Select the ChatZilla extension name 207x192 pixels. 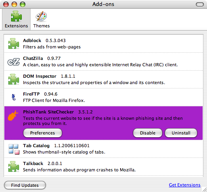pos(33,58)
